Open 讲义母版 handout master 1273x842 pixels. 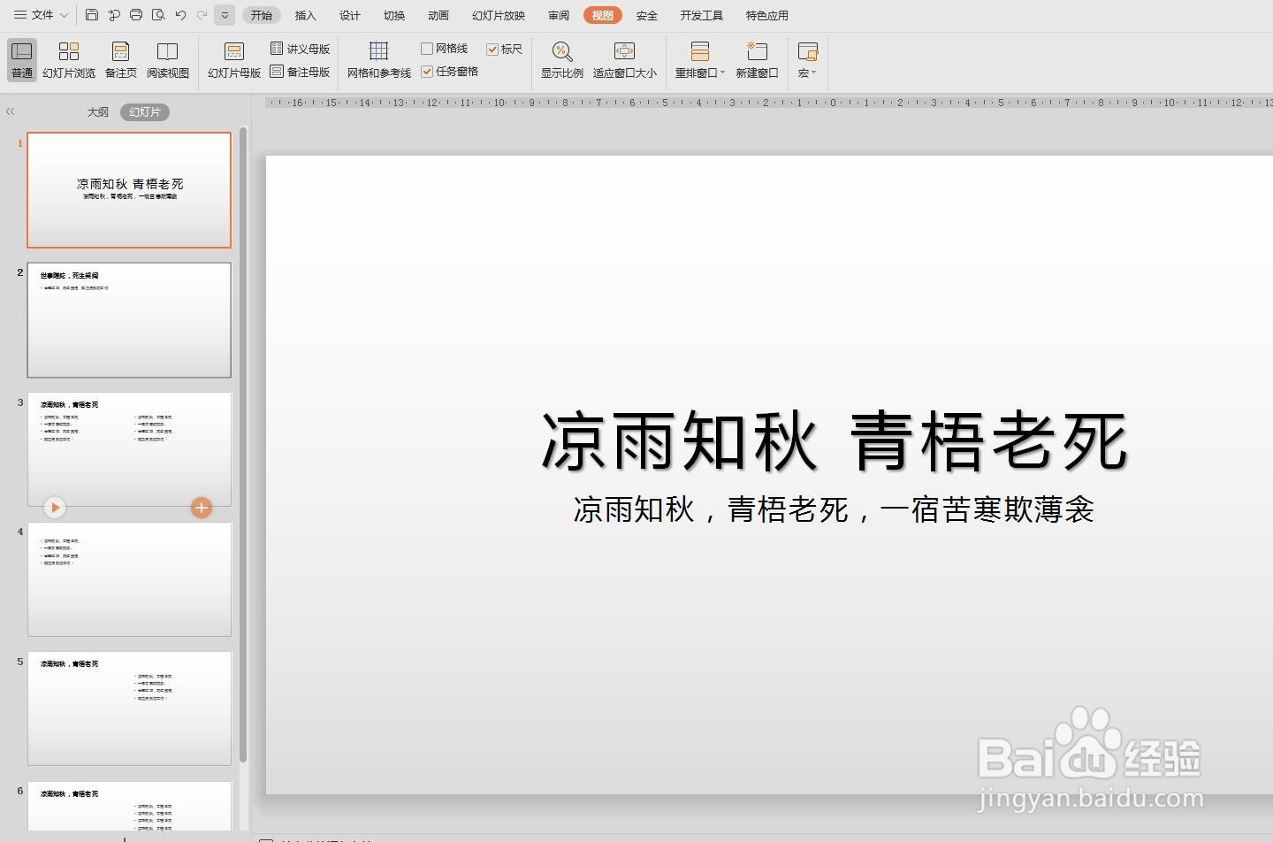300,49
